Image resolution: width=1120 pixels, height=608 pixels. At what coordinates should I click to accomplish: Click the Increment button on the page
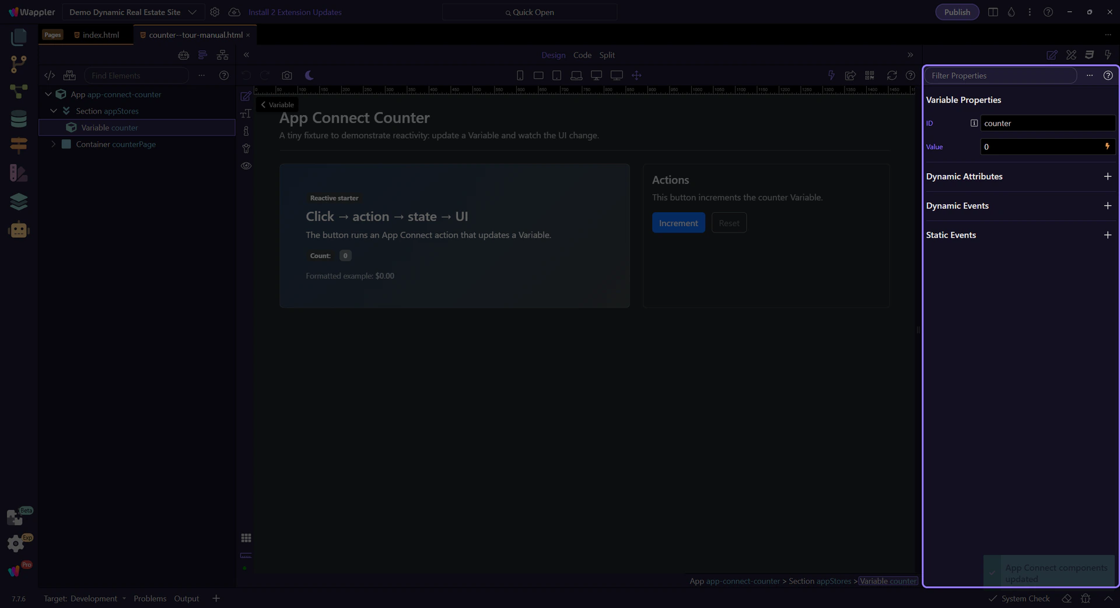[x=678, y=223]
